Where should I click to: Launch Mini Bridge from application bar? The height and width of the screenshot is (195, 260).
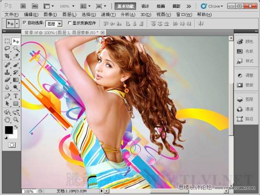pos(35,6)
